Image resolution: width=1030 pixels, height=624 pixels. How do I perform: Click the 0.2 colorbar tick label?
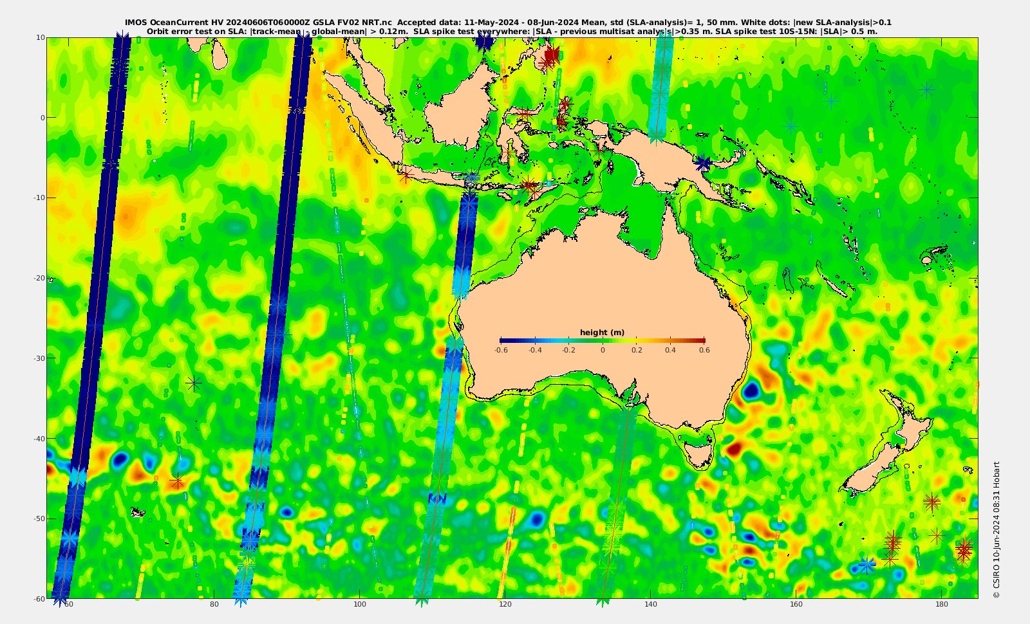click(x=637, y=351)
